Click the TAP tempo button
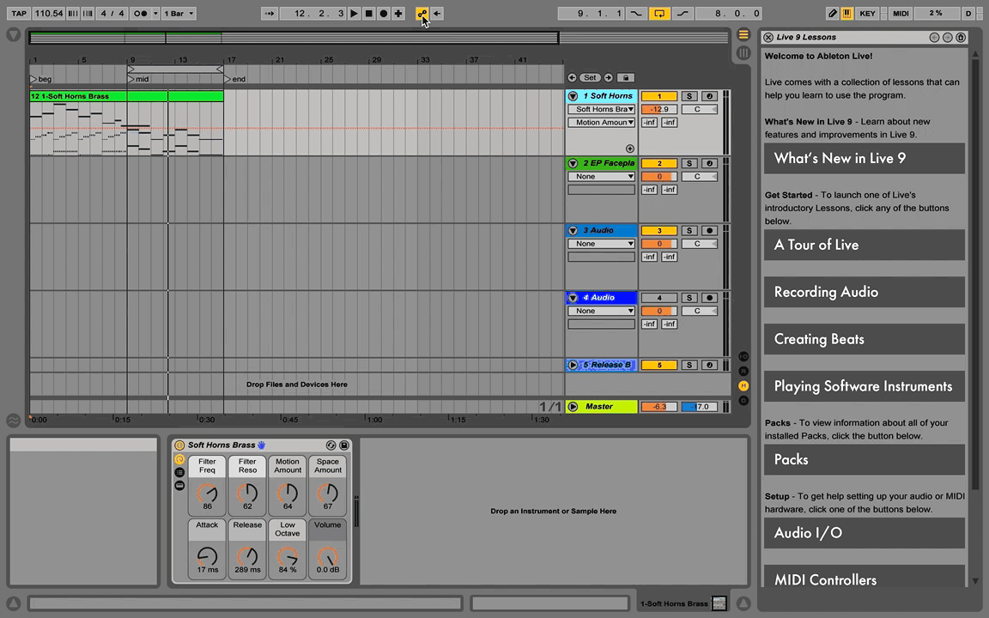989x618 pixels. click(19, 13)
